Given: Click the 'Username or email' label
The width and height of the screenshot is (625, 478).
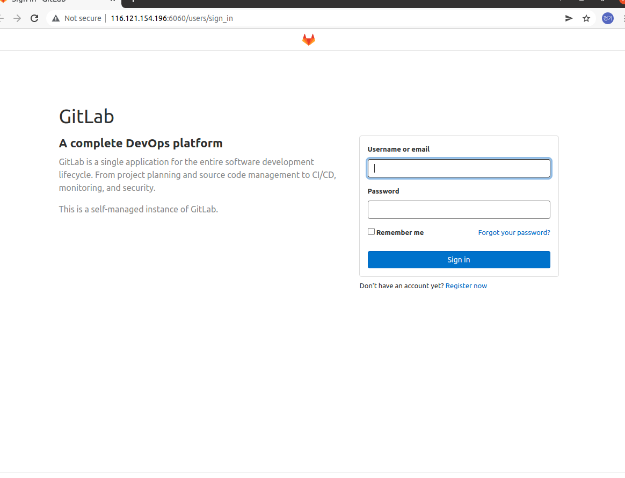Looking at the screenshot, I should pos(398,149).
